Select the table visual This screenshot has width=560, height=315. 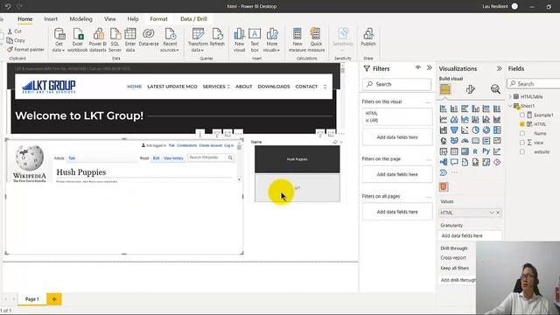pyautogui.click(x=454, y=151)
